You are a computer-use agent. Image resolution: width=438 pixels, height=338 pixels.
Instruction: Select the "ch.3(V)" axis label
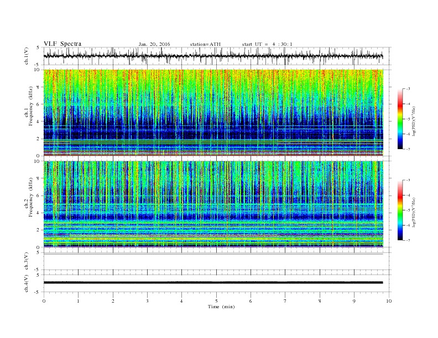[27, 261]
